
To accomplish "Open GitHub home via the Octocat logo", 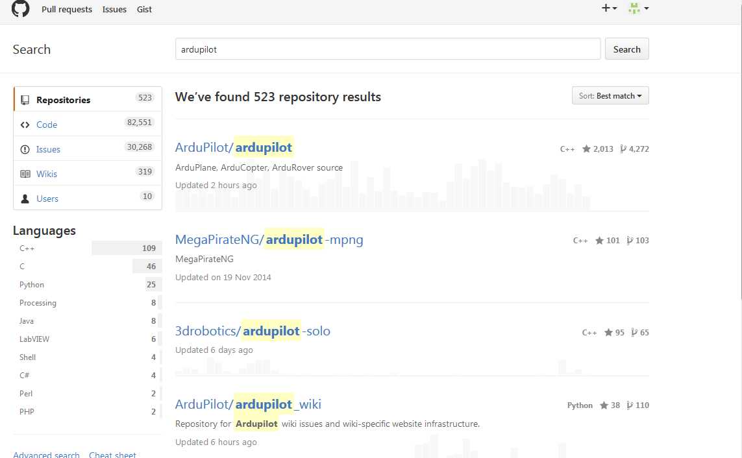I will (20, 8).
